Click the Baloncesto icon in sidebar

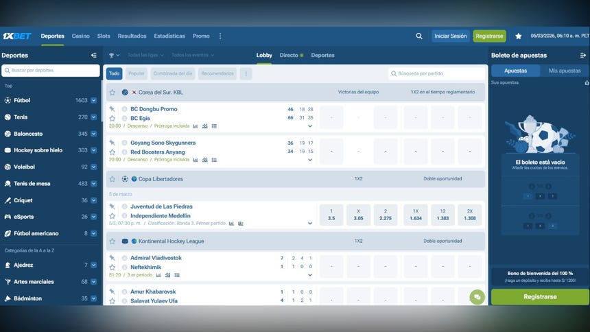click(8, 134)
